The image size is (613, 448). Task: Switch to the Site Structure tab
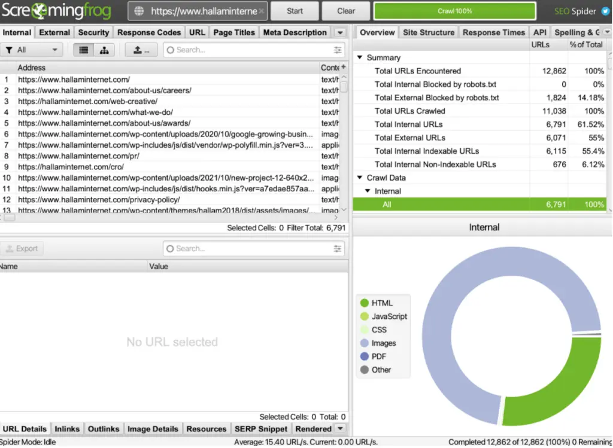tap(429, 32)
